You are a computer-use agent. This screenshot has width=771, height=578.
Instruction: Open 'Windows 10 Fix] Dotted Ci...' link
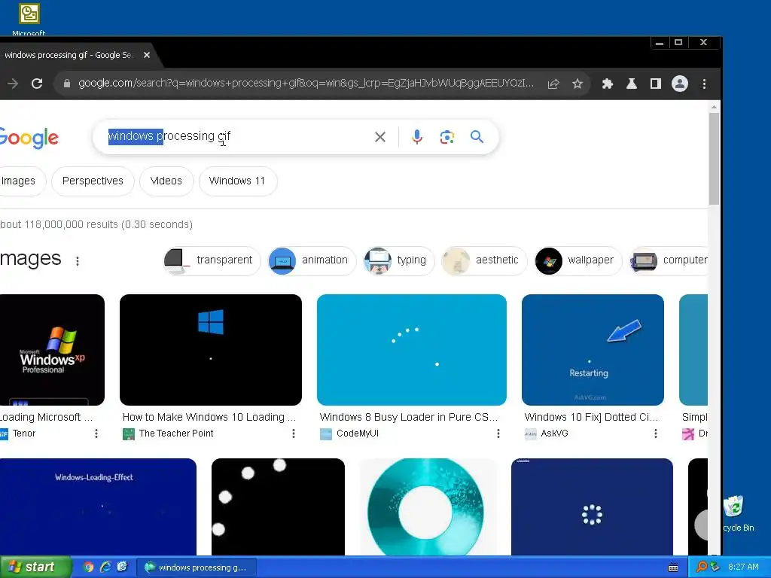pyautogui.click(x=591, y=417)
